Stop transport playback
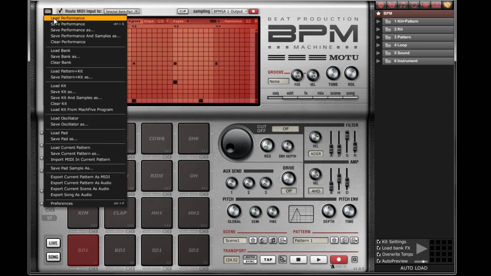 pos(298,260)
